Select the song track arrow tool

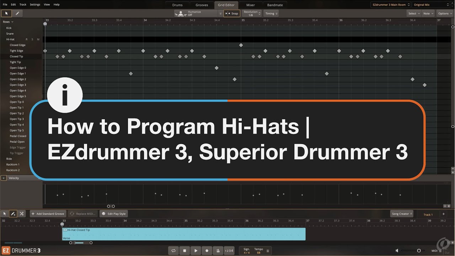click(5, 214)
